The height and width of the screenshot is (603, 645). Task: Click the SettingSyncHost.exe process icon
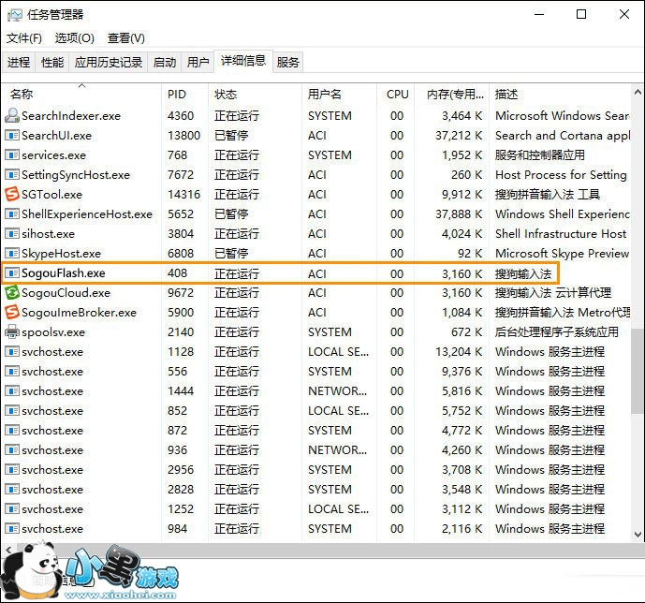pyautogui.click(x=12, y=175)
